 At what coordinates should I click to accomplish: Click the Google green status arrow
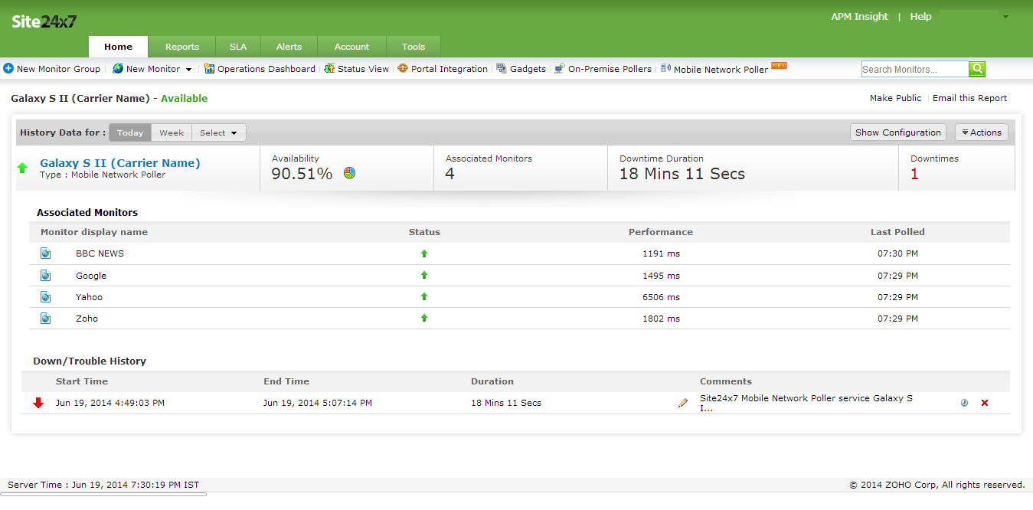(424, 275)
